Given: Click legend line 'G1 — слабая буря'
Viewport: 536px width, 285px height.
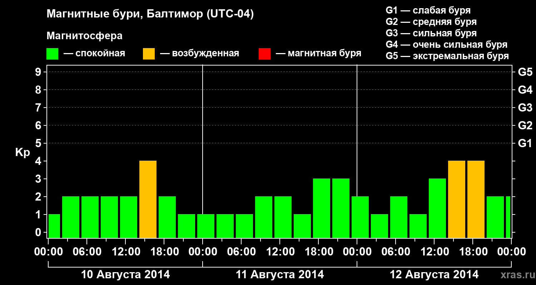Looking at the screenshot, I should pos(428,10).
